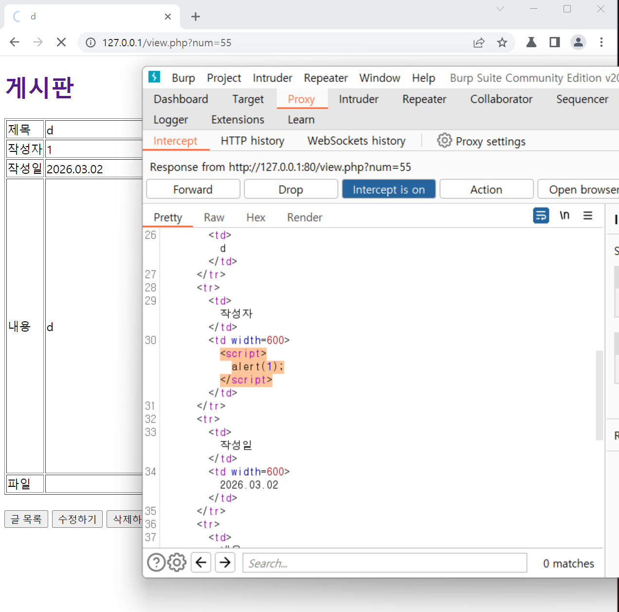
Task: Click the Burp Suite logo icon
Action: click(154, 77)
